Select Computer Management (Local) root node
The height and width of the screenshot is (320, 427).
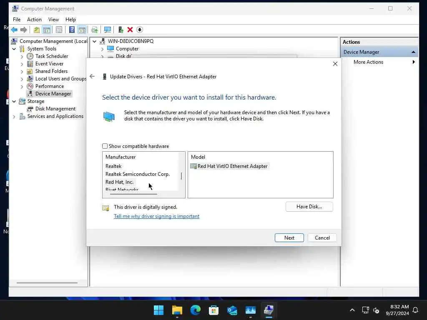(53, 41)
